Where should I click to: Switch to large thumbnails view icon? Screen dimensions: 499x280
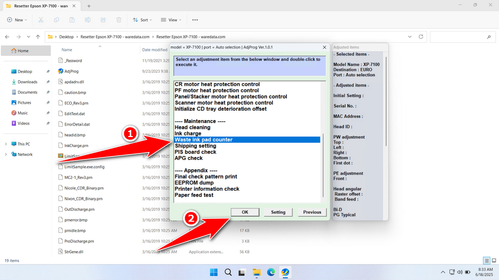coord(494,261)
